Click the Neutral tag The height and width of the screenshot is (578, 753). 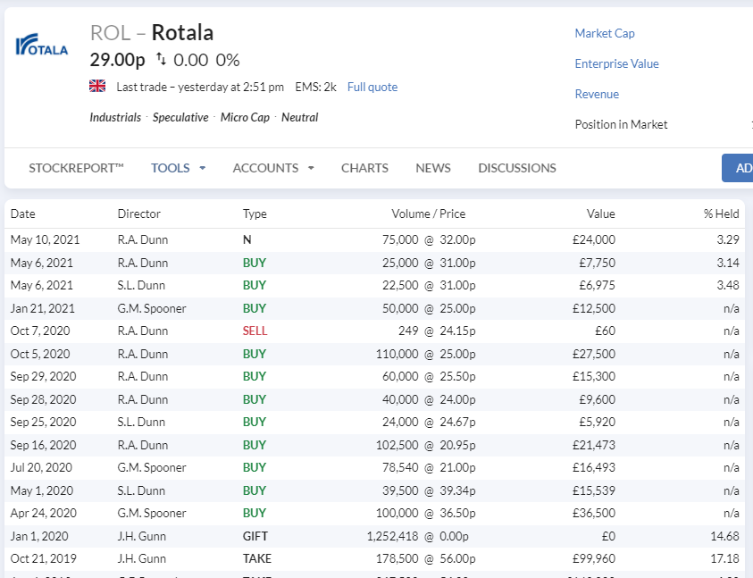click(x=299, y=117)
